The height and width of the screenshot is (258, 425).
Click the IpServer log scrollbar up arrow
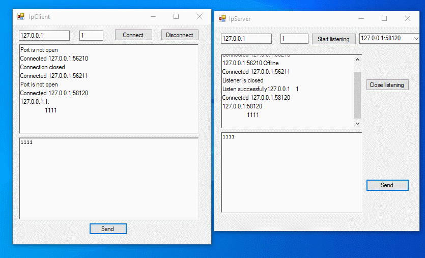[357, 60]
